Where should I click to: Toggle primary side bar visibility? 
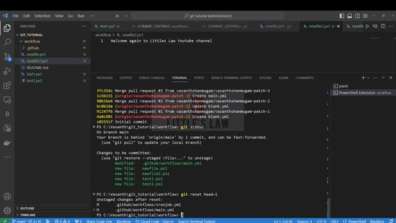(x=342, y=16)
